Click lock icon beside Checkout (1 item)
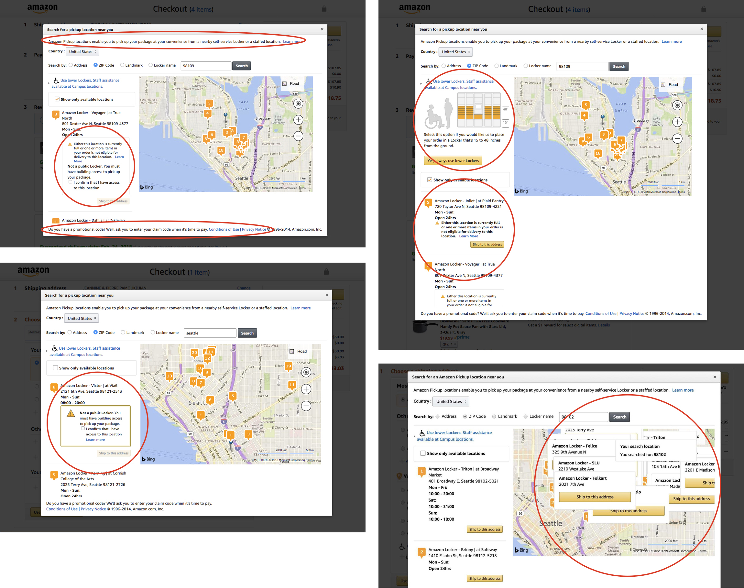 (326, 272)
